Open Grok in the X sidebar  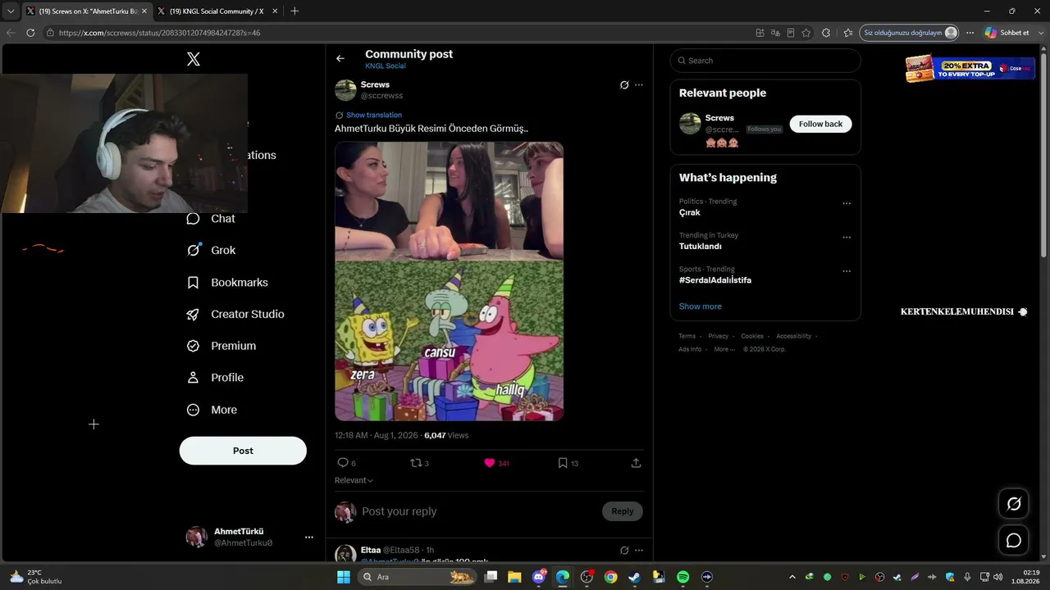coord(212,251)
